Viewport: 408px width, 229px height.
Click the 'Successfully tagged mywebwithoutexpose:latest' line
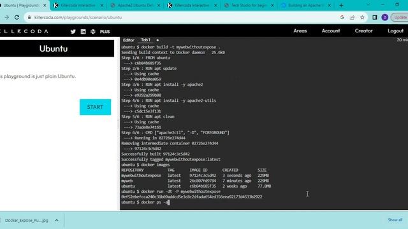pyautogui.click(x=171, y=160)
